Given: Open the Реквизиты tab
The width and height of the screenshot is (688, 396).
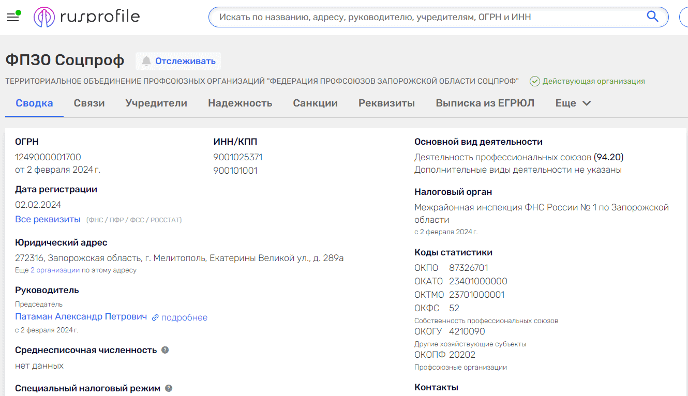Looking at the screenshot, I should point(386,103).
